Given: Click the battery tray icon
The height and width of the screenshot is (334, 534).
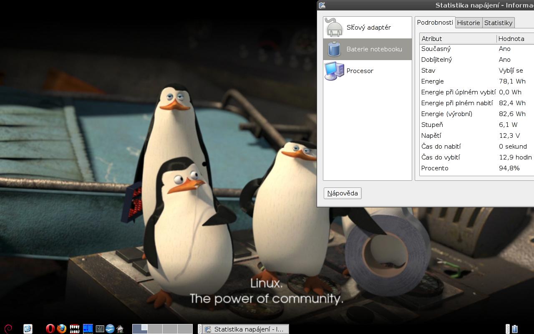Looking at the screenshot, I should click(x=515, y=329).
